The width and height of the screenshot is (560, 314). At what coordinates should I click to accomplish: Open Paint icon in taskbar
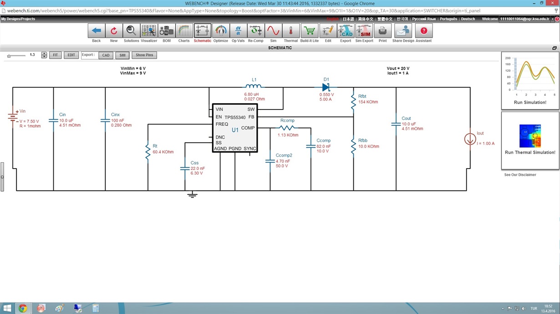pyautogui.click(x=60, y=309)
